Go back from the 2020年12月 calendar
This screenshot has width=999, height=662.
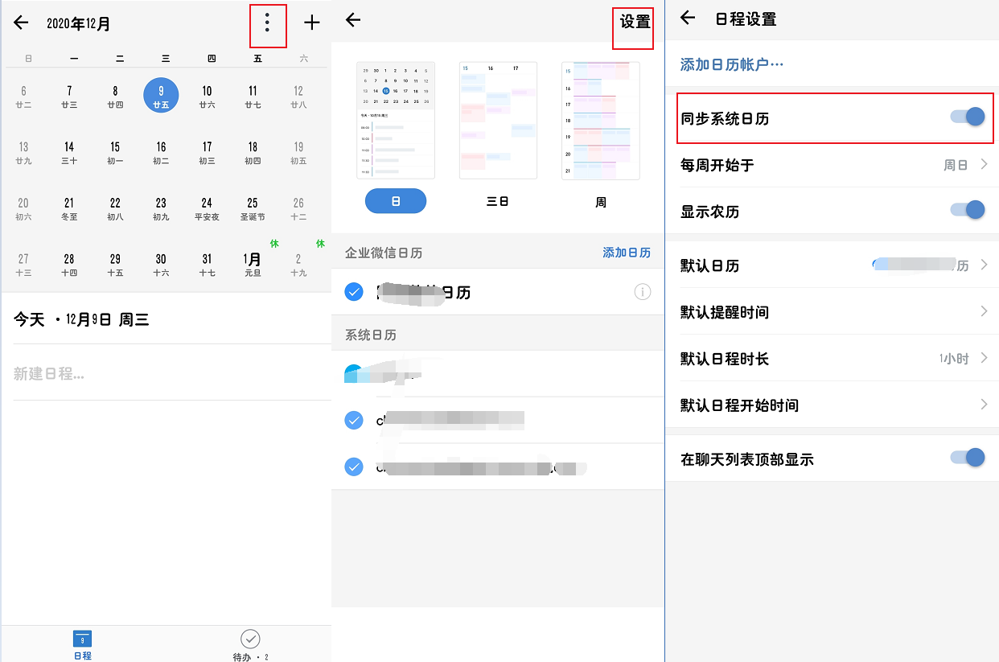click(22, 23)
